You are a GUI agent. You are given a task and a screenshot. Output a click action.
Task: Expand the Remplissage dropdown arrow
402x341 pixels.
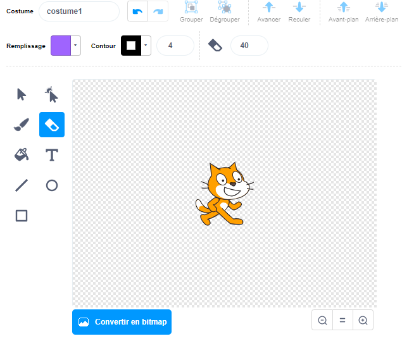[x=75, y=46]
